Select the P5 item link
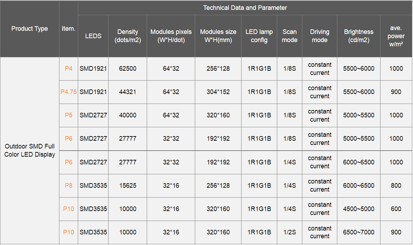The width and height of the screenshot is (413, 245). [x=69, y=115]
